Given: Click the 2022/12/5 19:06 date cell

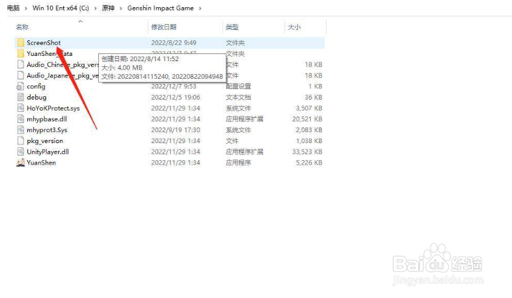Looking at the screenshot, I should pos(176,97).
